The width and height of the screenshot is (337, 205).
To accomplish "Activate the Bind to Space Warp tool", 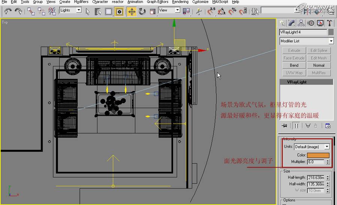I will 52,11.
